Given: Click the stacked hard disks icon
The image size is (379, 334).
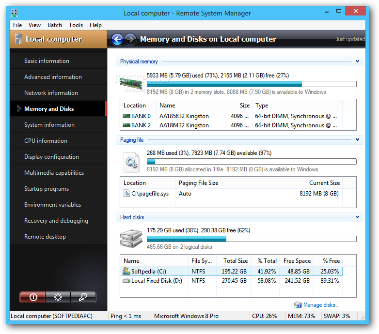Looking at the screenshot, I should 131,239.
